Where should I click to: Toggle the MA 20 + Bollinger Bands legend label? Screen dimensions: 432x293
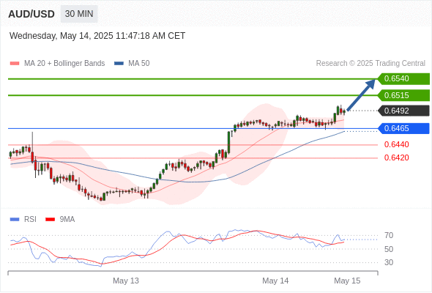(x=64, y=64)
